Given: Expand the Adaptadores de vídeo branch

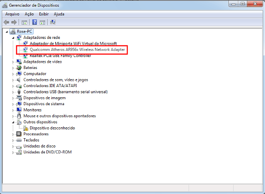Looking at the screenshot, I should coord(13,62).
